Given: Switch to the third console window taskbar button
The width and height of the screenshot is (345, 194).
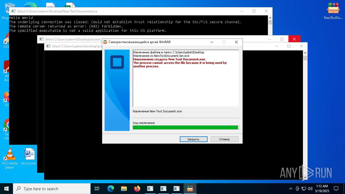Looking at the screenshot, I should [177, 189].
